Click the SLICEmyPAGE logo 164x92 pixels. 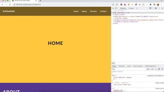coord(9,11)
